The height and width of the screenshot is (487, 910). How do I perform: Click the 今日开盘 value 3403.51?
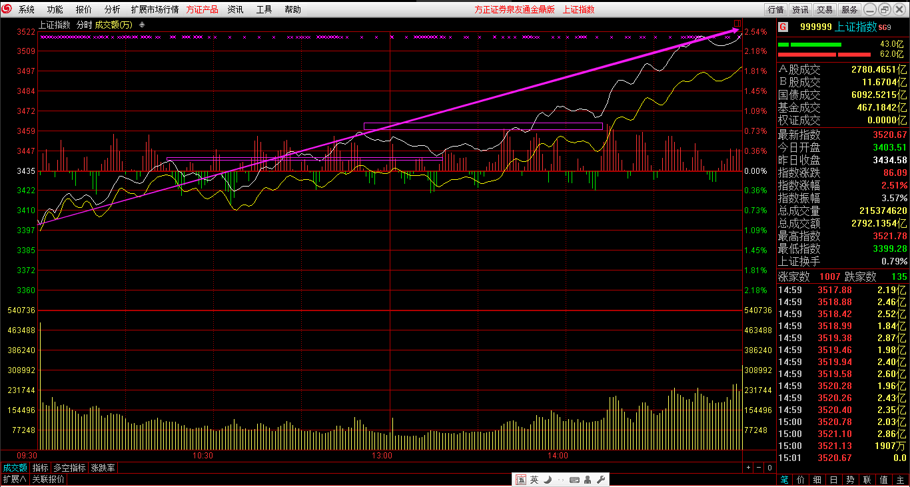tap(890, 148)
